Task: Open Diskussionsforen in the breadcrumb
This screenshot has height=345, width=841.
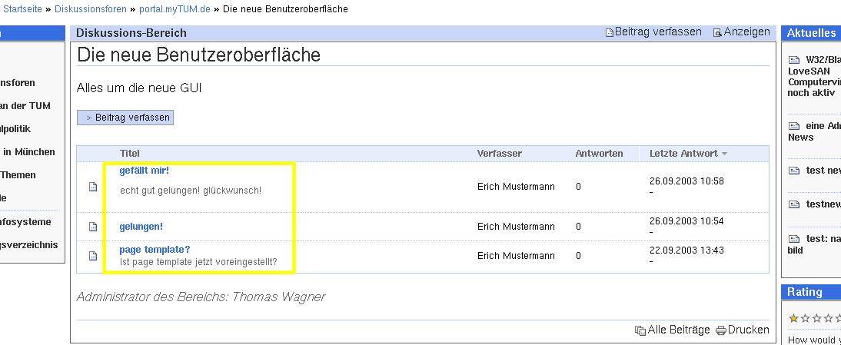Action: point(91,9)
